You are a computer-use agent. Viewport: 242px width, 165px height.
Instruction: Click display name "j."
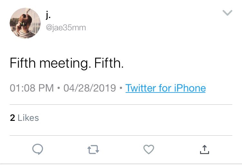(x=48, y=15)
